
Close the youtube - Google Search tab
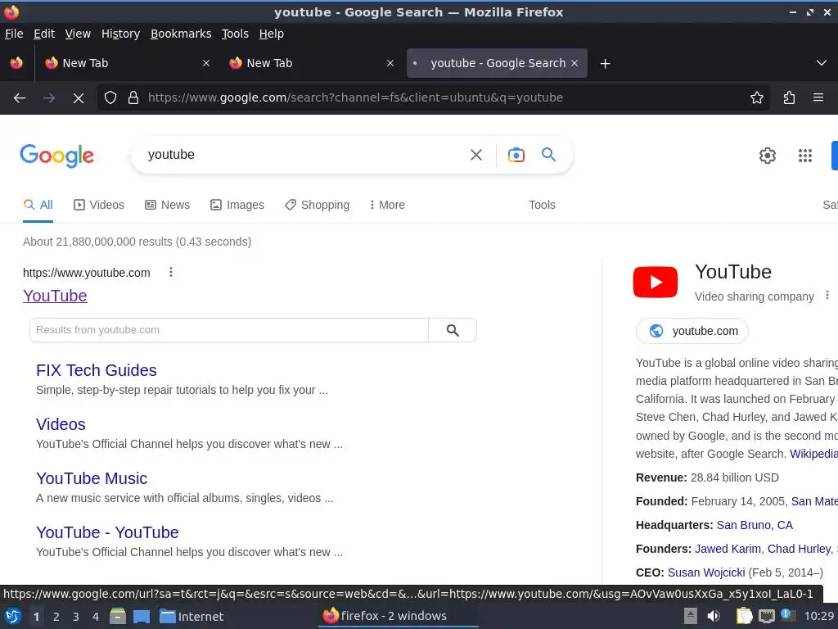[574, 63]
